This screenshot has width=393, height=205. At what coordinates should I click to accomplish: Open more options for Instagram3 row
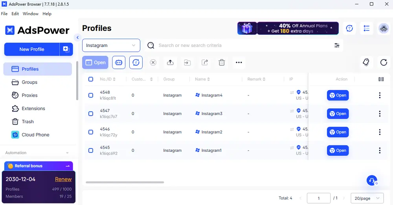pyautogui.click(x=380, y=114)
